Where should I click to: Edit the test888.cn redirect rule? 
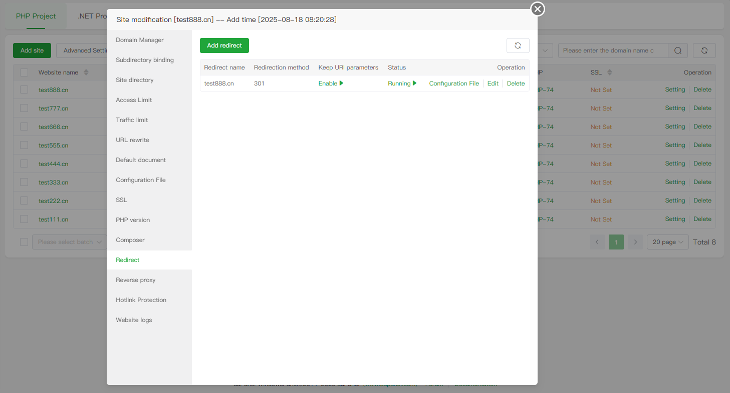coord(493,83)
